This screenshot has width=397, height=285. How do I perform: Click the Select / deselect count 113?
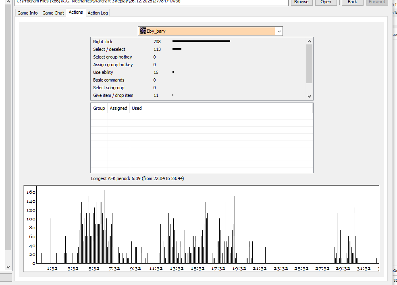(x=157, y=49)
